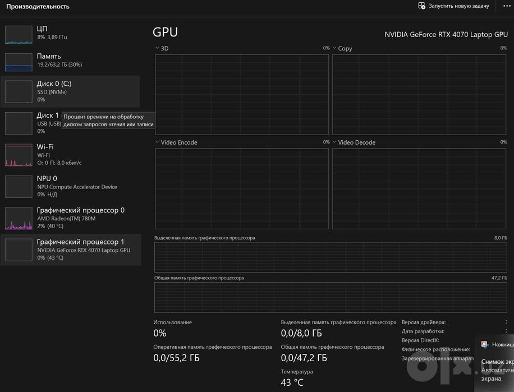
Task: Open the Wi-Fi performance entry
Action: [71, 155]
